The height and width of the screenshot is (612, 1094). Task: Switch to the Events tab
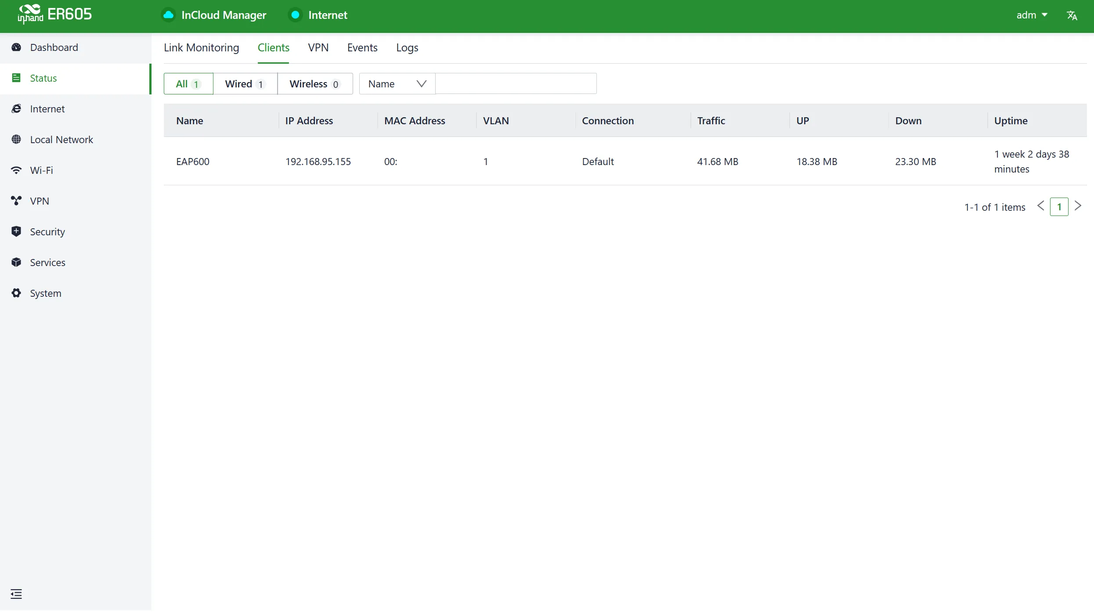click(362, 48)
